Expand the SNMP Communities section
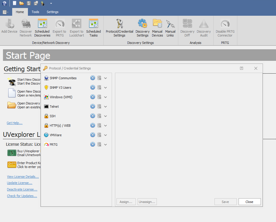Viewport: 276px width, 222px height. pyautogui.click(x=105, y=78)
